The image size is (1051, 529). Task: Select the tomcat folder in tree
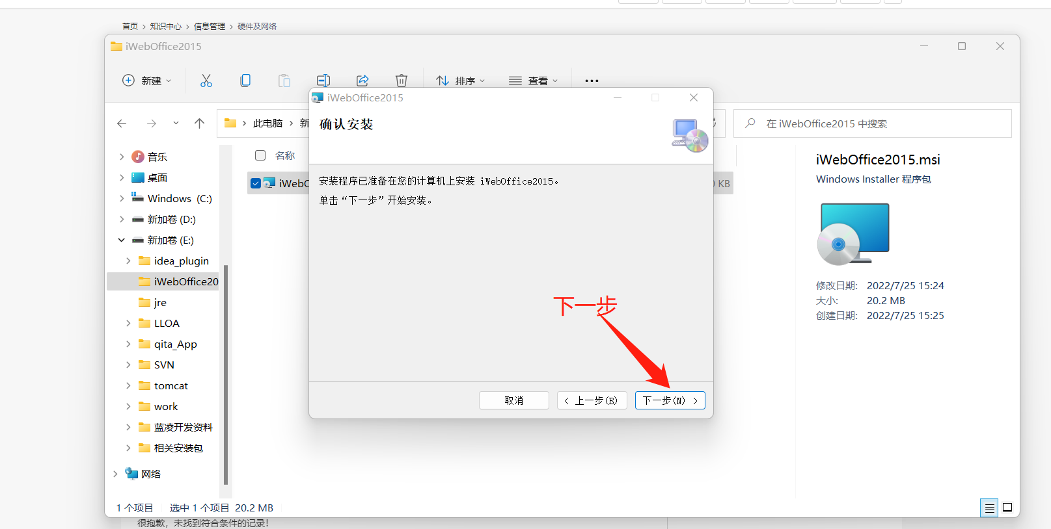pyautogui.click(x=171, y=385)
